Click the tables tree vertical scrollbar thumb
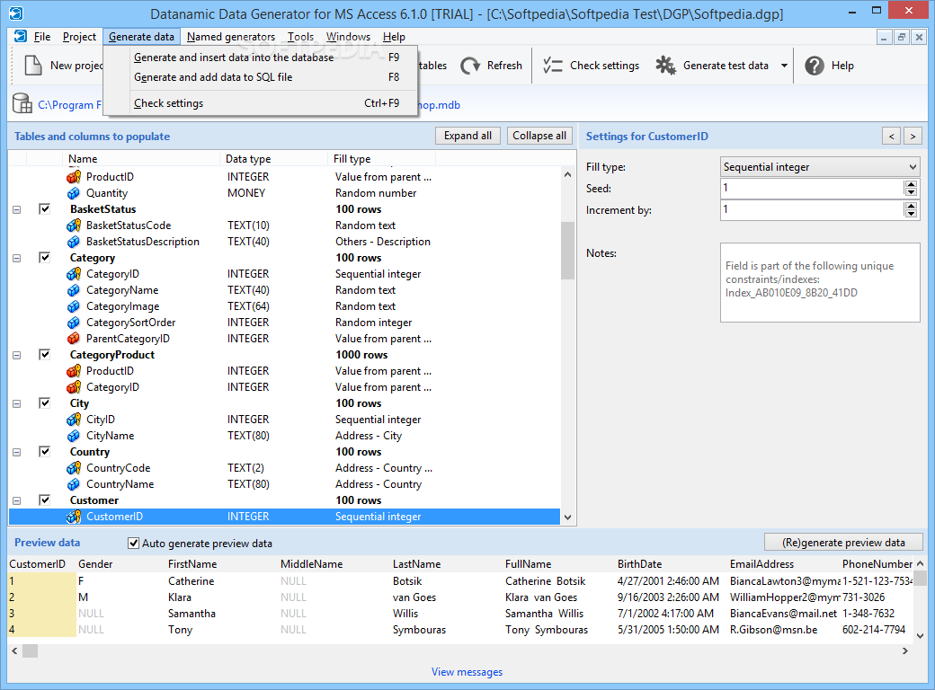This screenshot has height=690, width=935. coord(567,251)
